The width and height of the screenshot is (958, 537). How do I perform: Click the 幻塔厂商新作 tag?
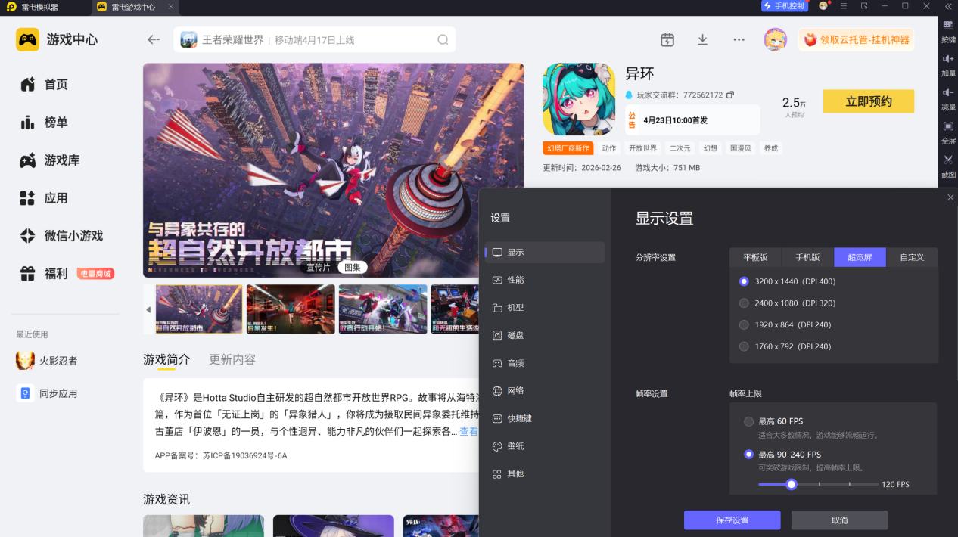click(x=568, y=148)
